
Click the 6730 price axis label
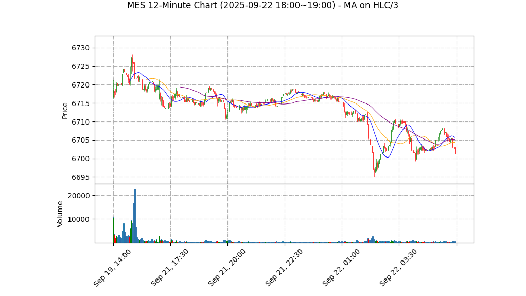(80, 48)
